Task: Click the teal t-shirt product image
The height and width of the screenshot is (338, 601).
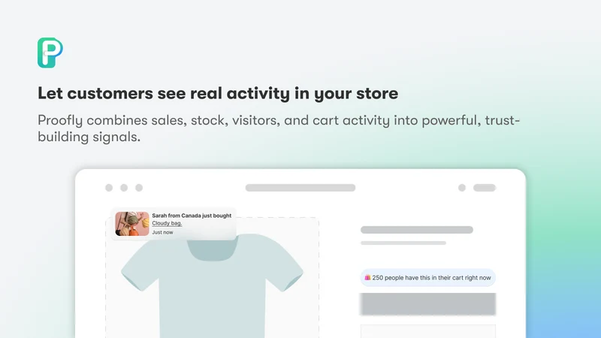Action: pos(212,285)
